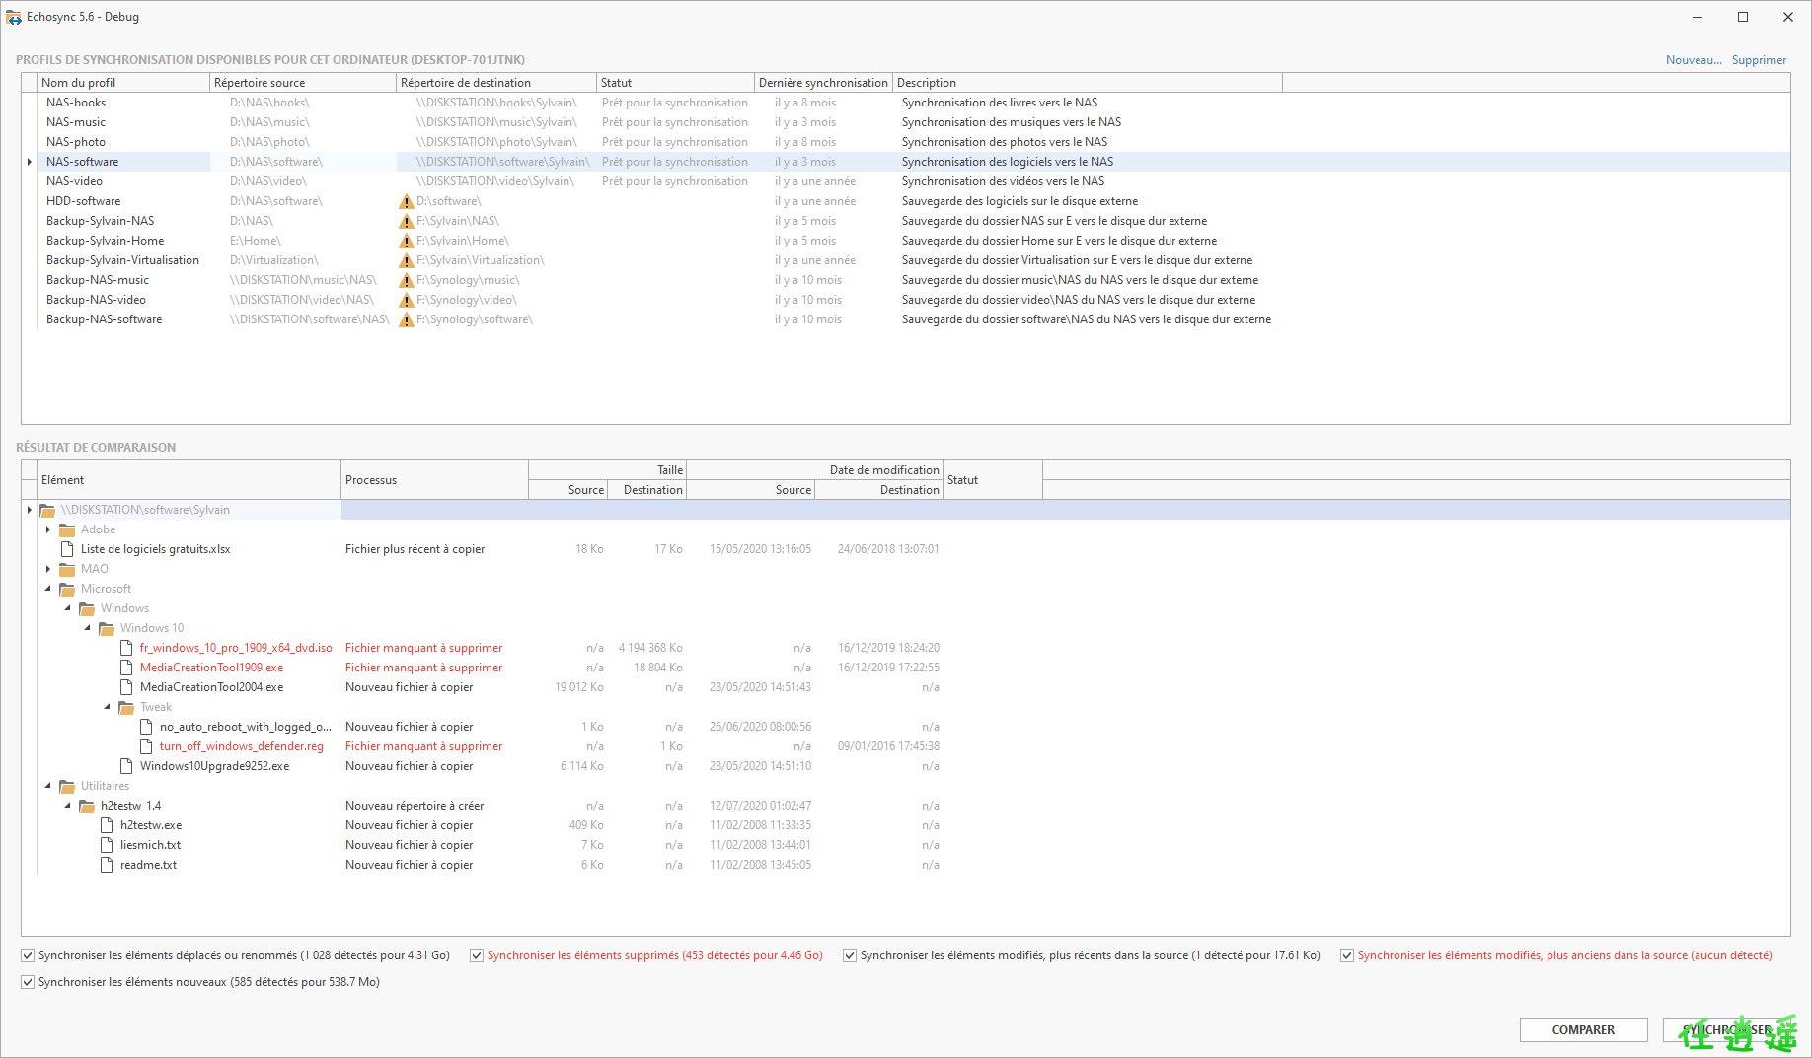Click warning icon next to F:\Sylvain\Home\

pos(406,241)
